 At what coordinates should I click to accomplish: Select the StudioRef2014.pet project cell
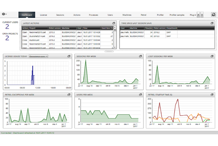pos(38,36)
